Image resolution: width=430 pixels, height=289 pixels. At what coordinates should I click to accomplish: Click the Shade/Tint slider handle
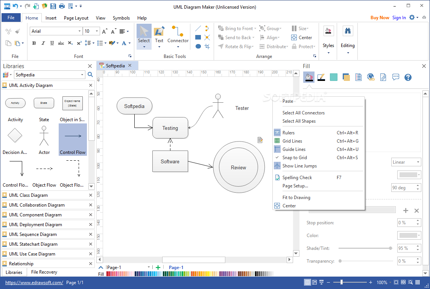390,248
